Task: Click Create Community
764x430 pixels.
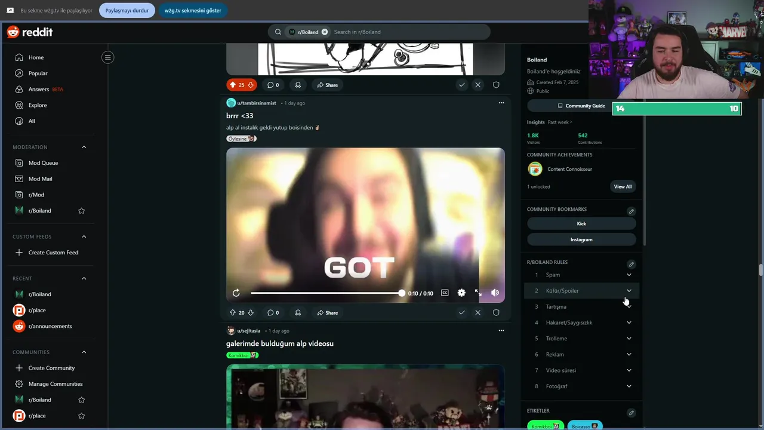Action: click(x=51, y=368)
